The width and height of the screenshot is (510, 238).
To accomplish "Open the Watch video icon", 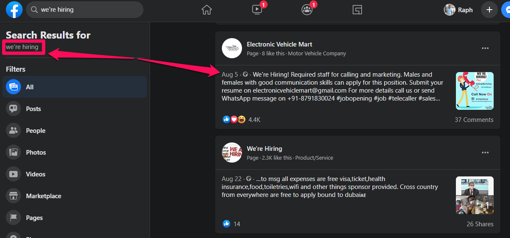I will [x=257, y=10].
